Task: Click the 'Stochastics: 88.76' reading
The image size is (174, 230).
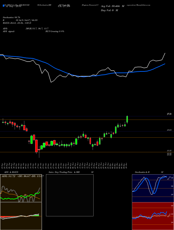Action: (11, 17)
